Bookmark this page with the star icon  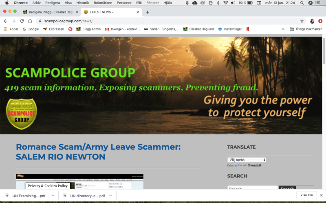(x=302, y=21)
